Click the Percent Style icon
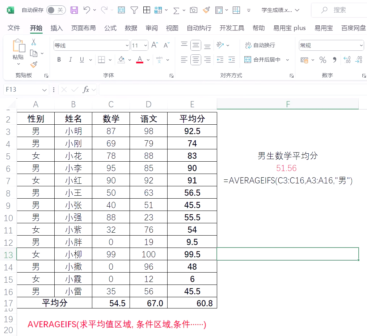This screenshot has width=367, height=336. pyautogui.click(x=323, y=60)
